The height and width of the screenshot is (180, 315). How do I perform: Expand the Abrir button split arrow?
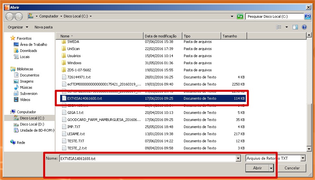click(x=271, y=168)
